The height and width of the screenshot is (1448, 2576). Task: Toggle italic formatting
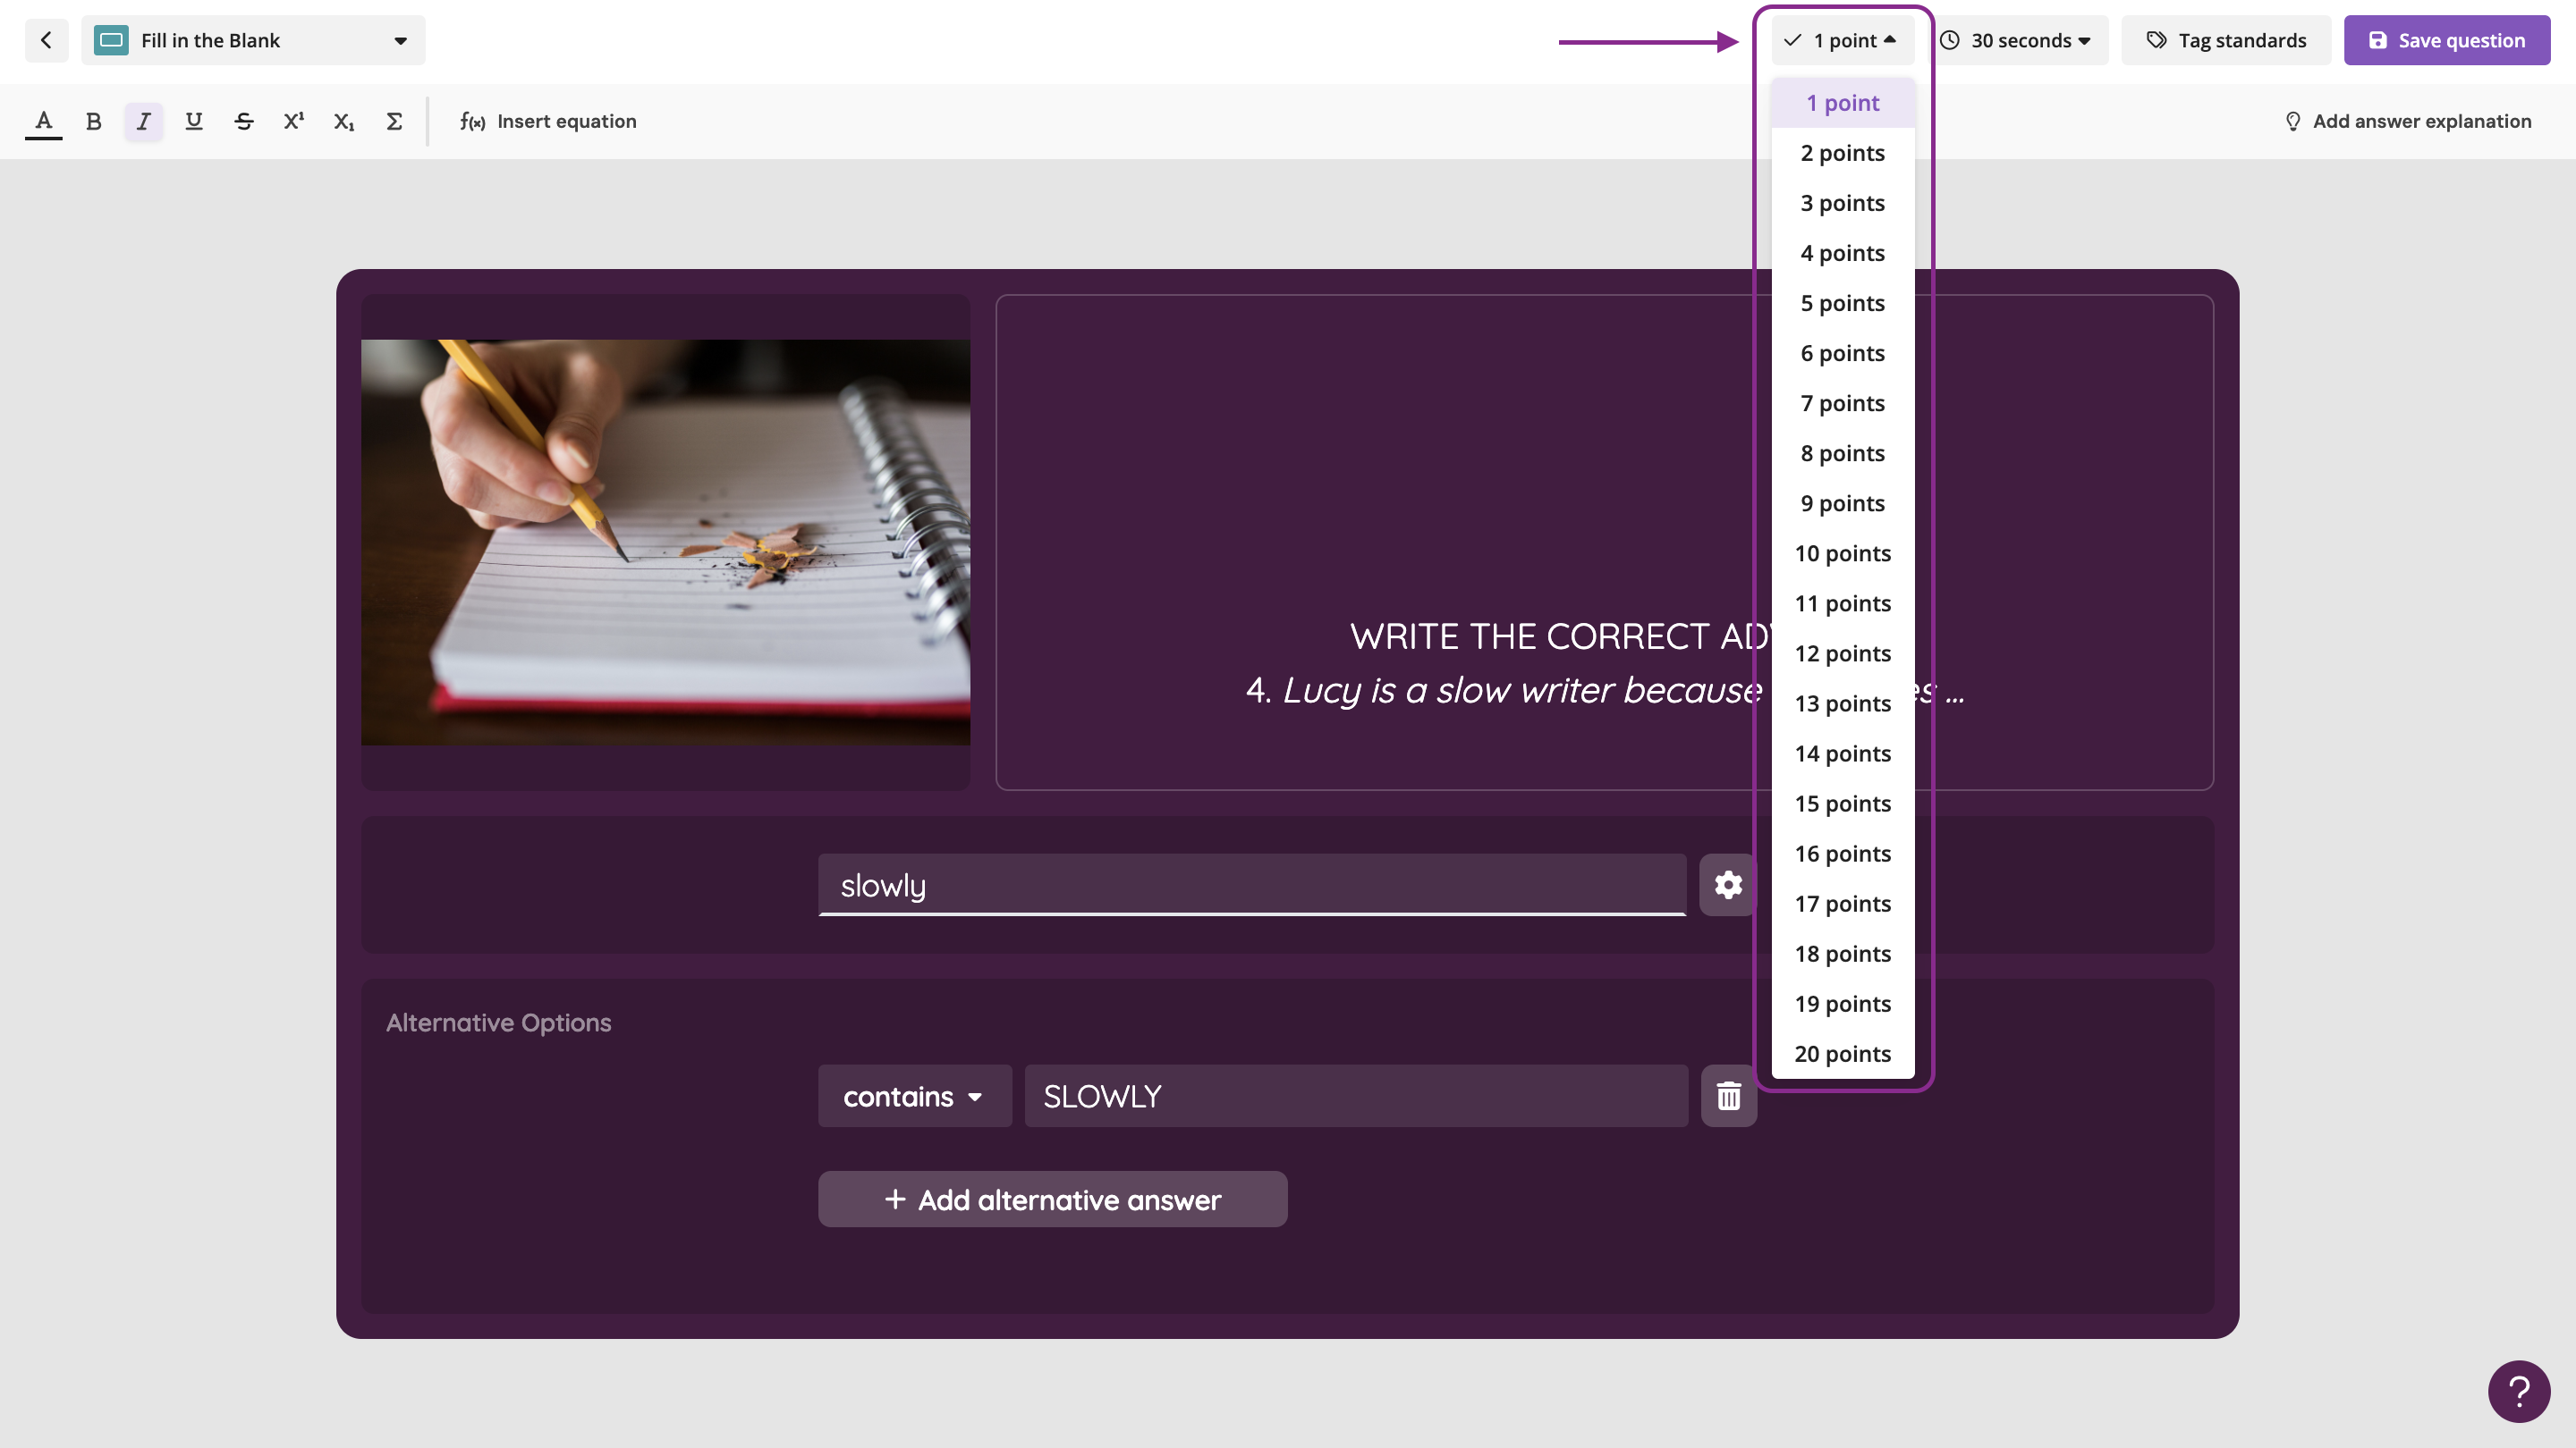[143, 121]
